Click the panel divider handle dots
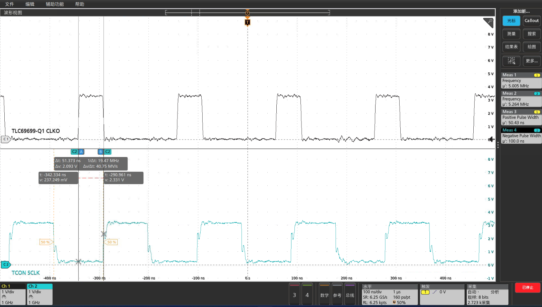542x307 pixels. point(498,145)
